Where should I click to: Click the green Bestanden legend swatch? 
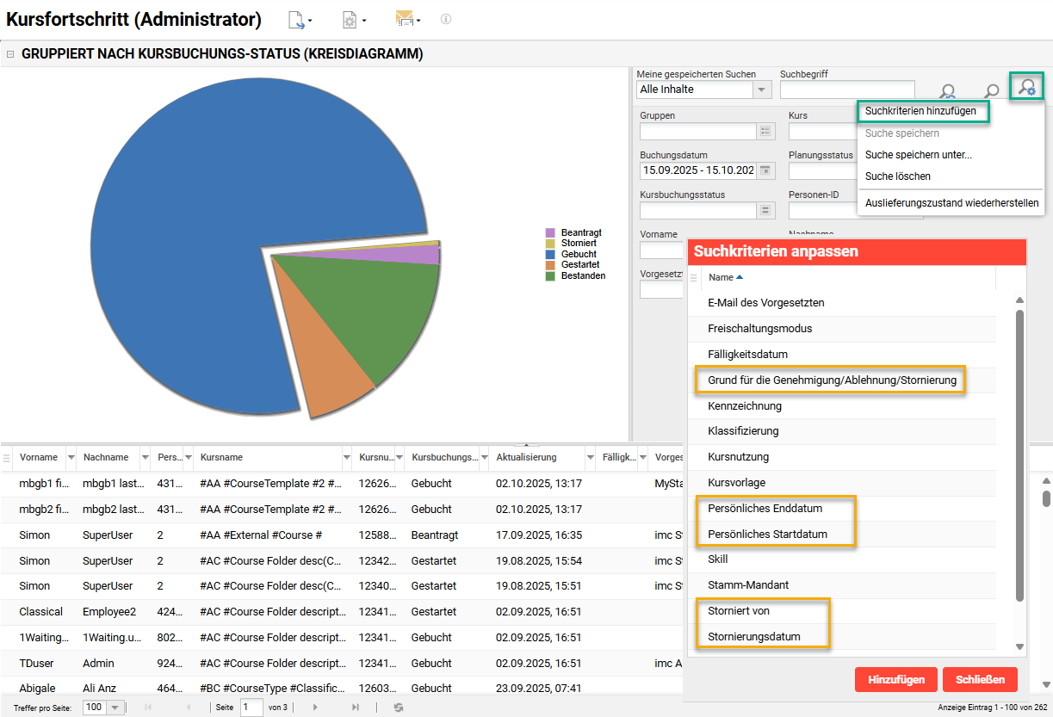click(x=550, y=275)
